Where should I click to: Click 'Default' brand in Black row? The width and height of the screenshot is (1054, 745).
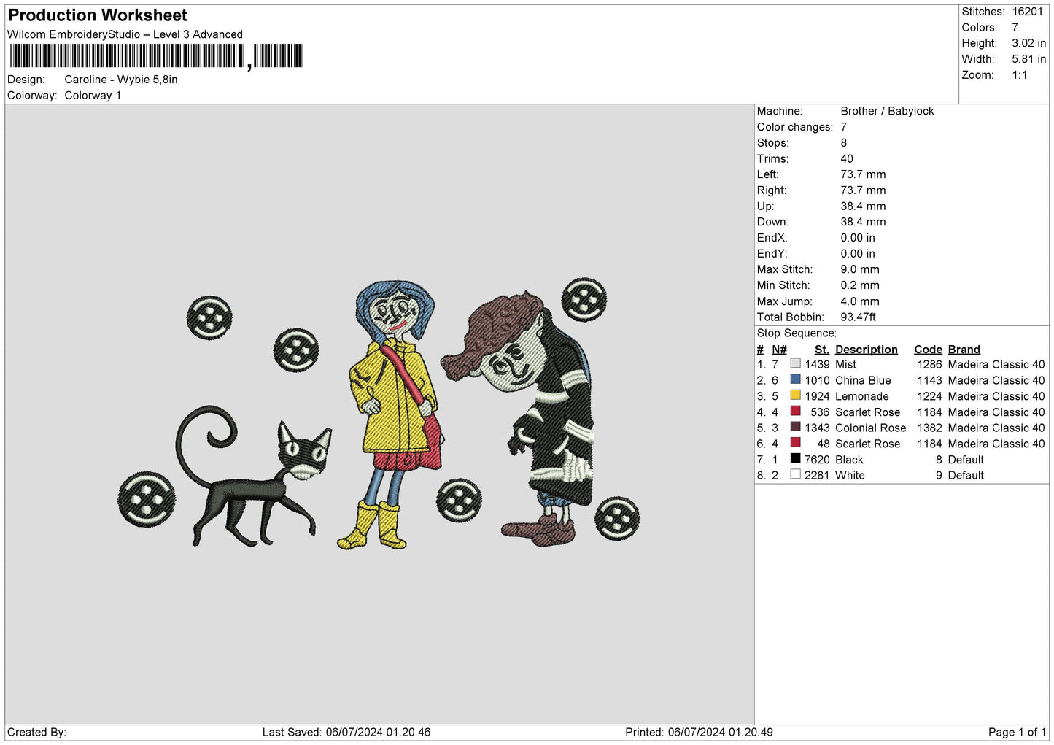[x=966, y=460]
